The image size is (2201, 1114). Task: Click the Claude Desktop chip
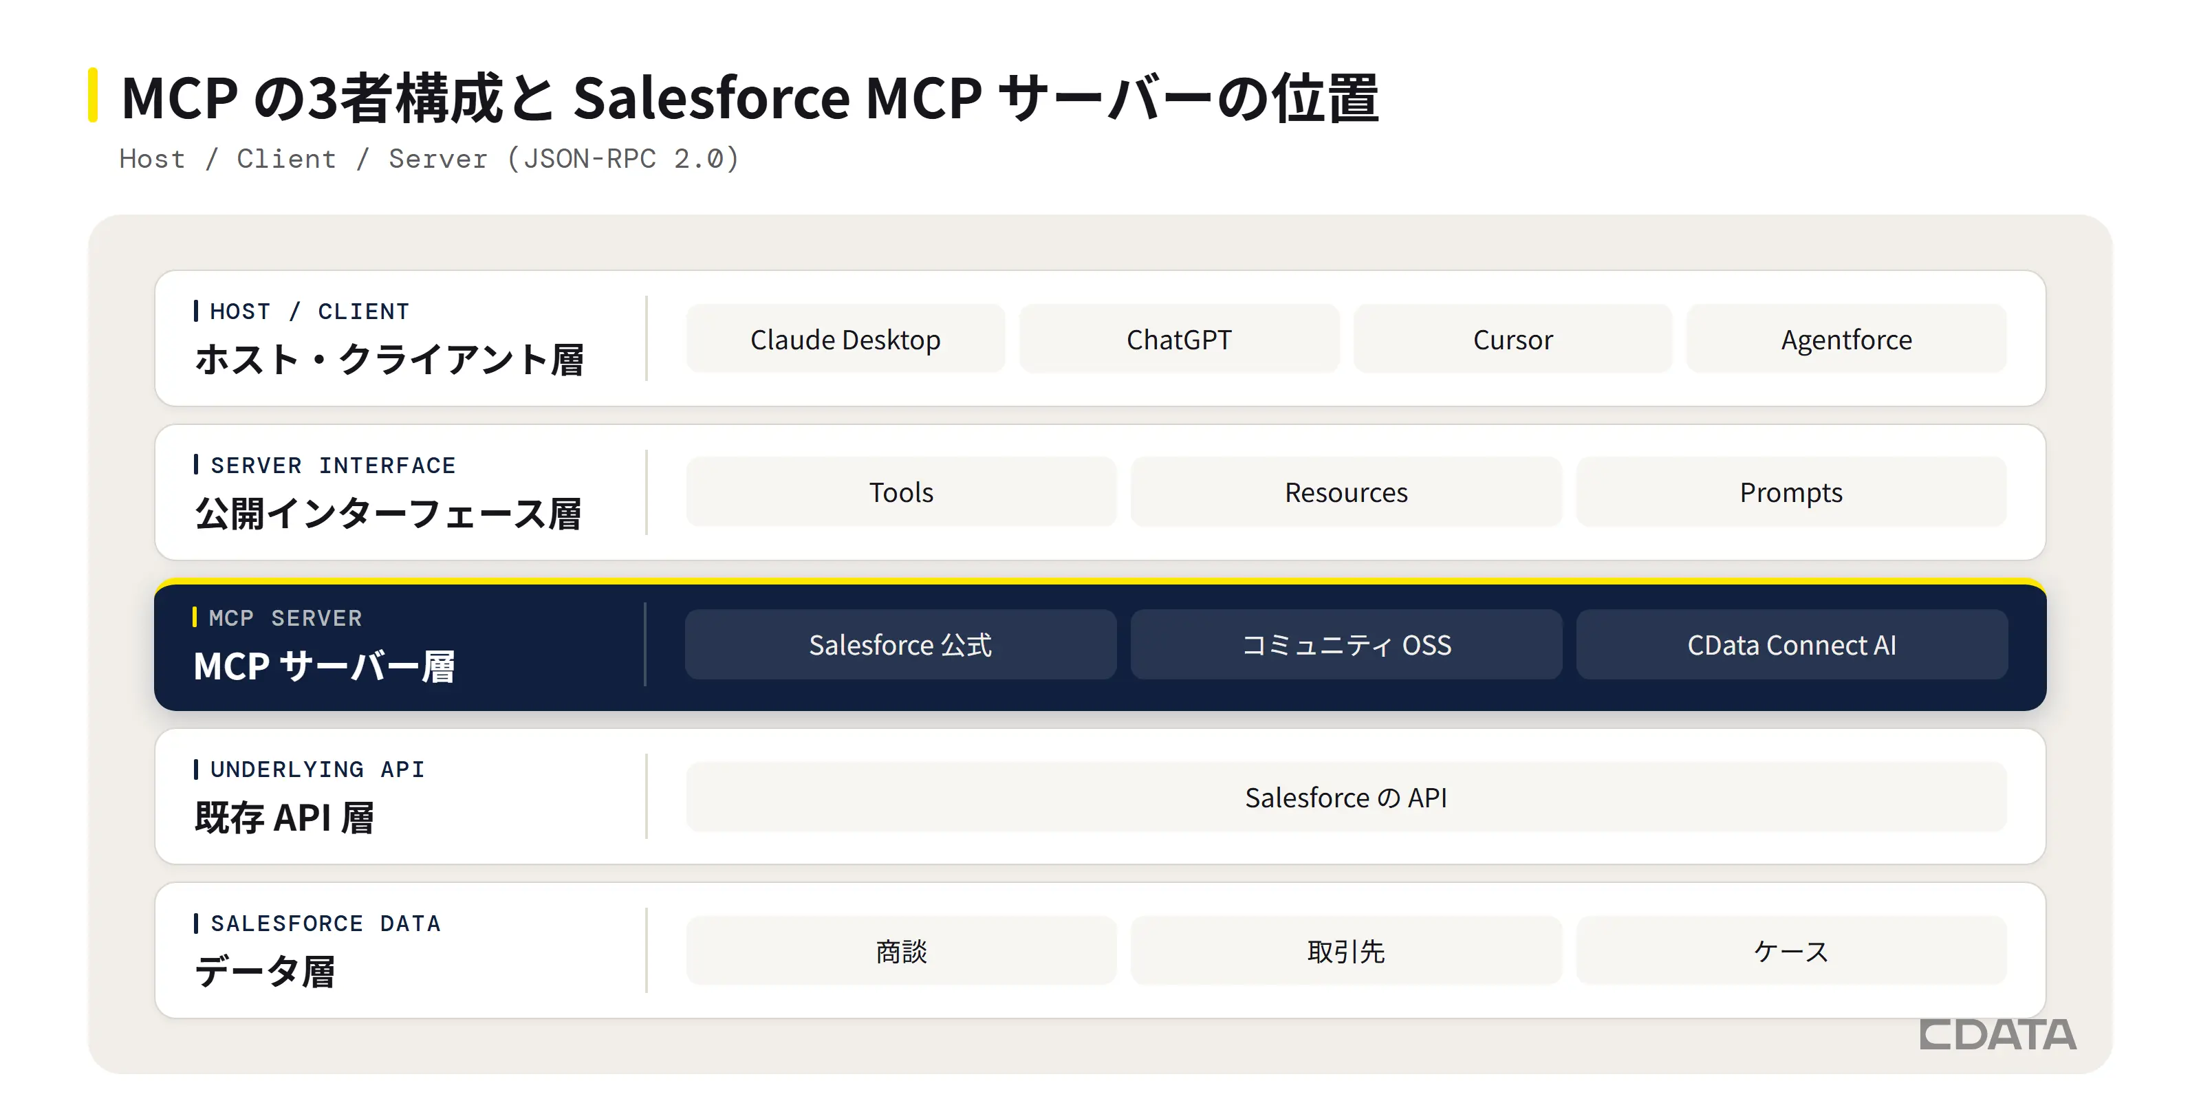click(845, 339)
